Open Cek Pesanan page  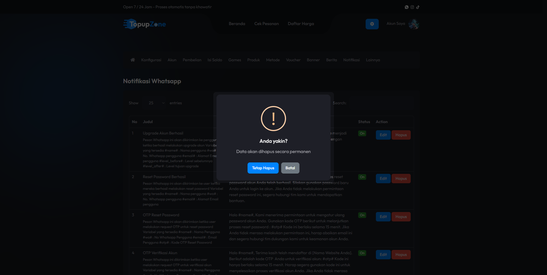[267, 24]
